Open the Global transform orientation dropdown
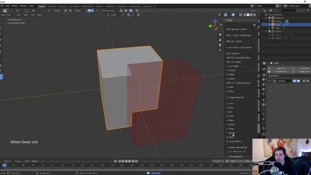This screenshot has width=311, height=175. [x=113, y=15]
